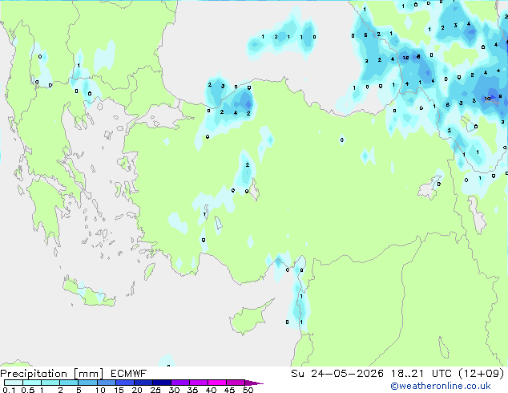
Task: Click the legend scale label '30'
Action: coord(174,390)
